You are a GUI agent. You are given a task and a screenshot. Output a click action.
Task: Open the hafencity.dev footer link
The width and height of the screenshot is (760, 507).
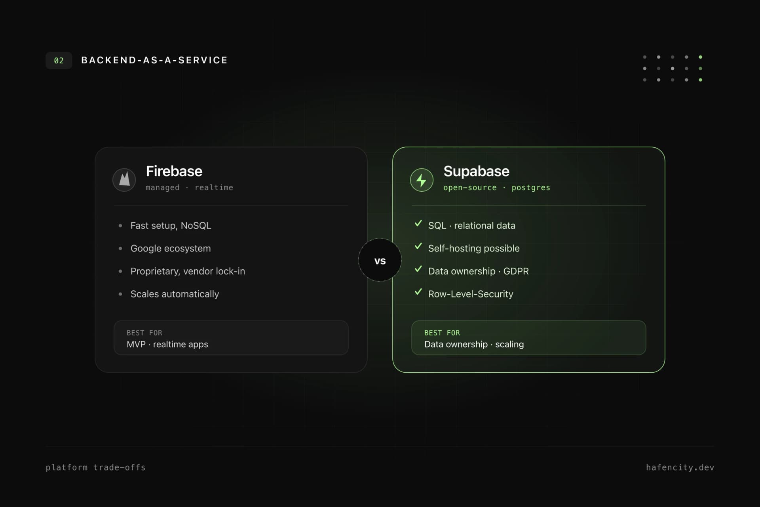[x=680, y=467]
